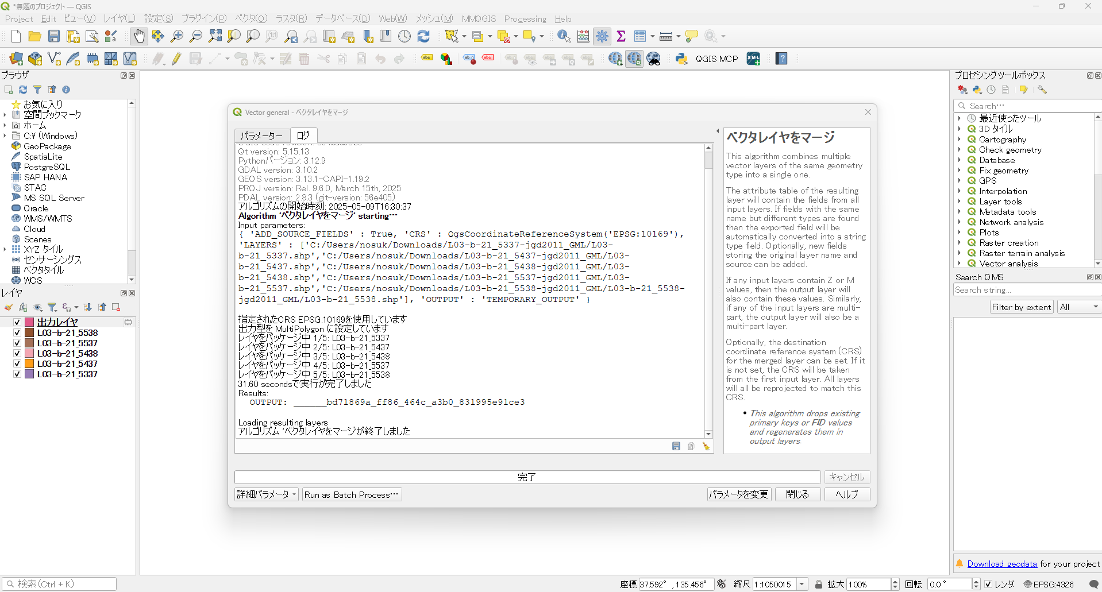Create a new project with the blank page icon

16,37
